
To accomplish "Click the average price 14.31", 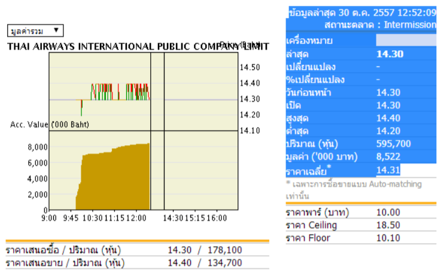I will [388, 170].
